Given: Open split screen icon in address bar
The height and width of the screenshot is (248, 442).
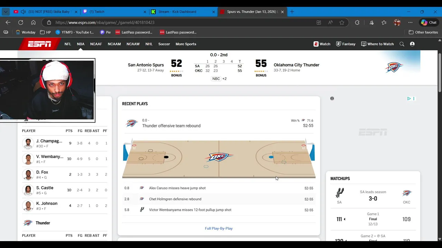Looking at the screenshot, I should [319, 22].
